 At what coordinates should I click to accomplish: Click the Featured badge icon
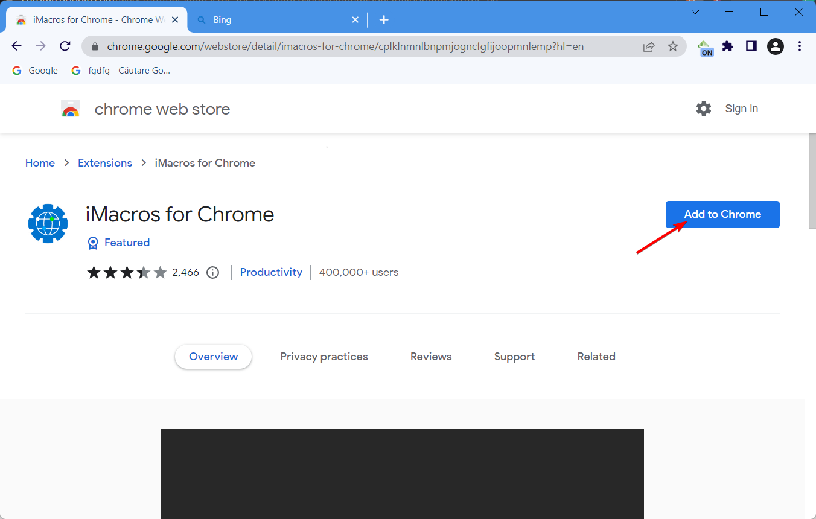pyautogui.click(x=93, y=243)
